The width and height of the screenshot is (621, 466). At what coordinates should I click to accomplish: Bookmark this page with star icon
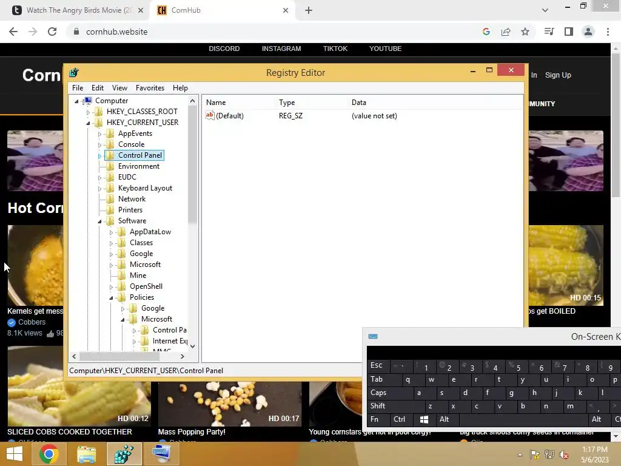click(x=525, y=32)
